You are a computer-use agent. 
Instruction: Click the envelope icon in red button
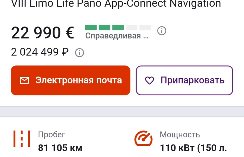pyautogui.click(x=24, y=80)
